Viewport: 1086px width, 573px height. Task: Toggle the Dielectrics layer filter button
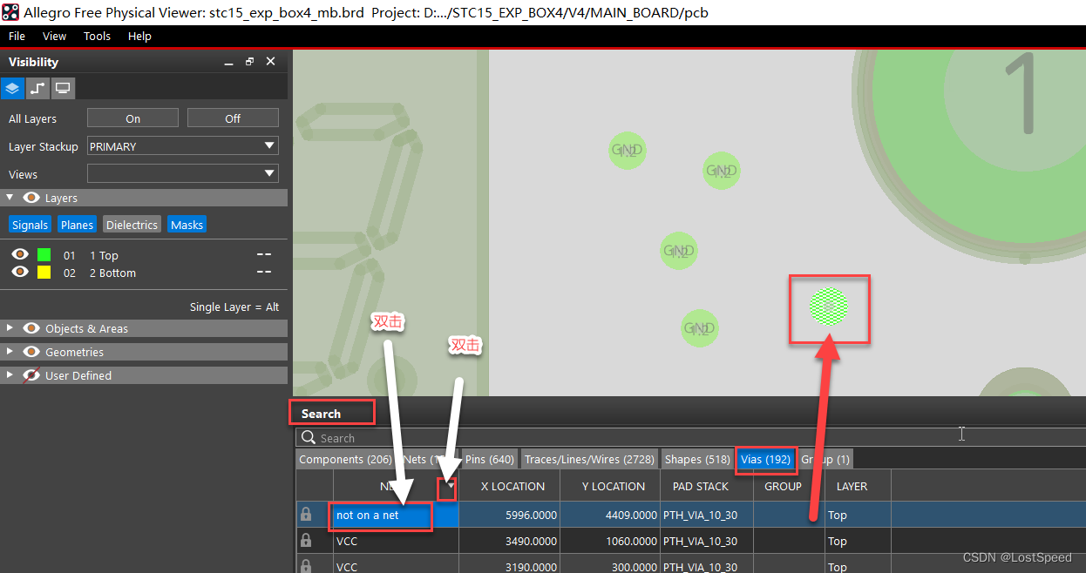pos(132,225)
